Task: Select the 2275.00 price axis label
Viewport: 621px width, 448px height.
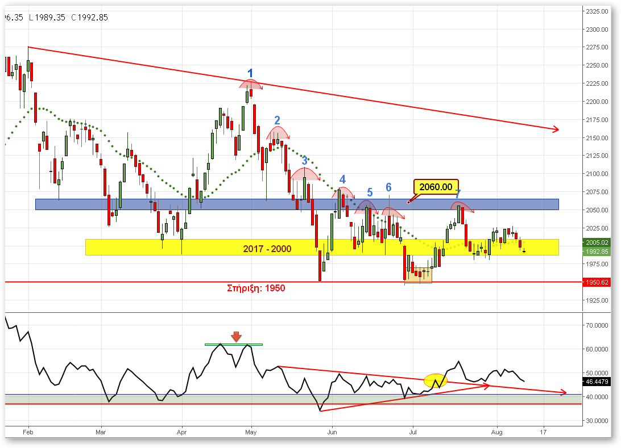Action: [597, 47]
